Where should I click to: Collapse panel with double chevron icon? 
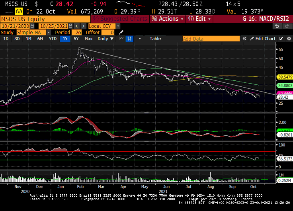(244, 39)
